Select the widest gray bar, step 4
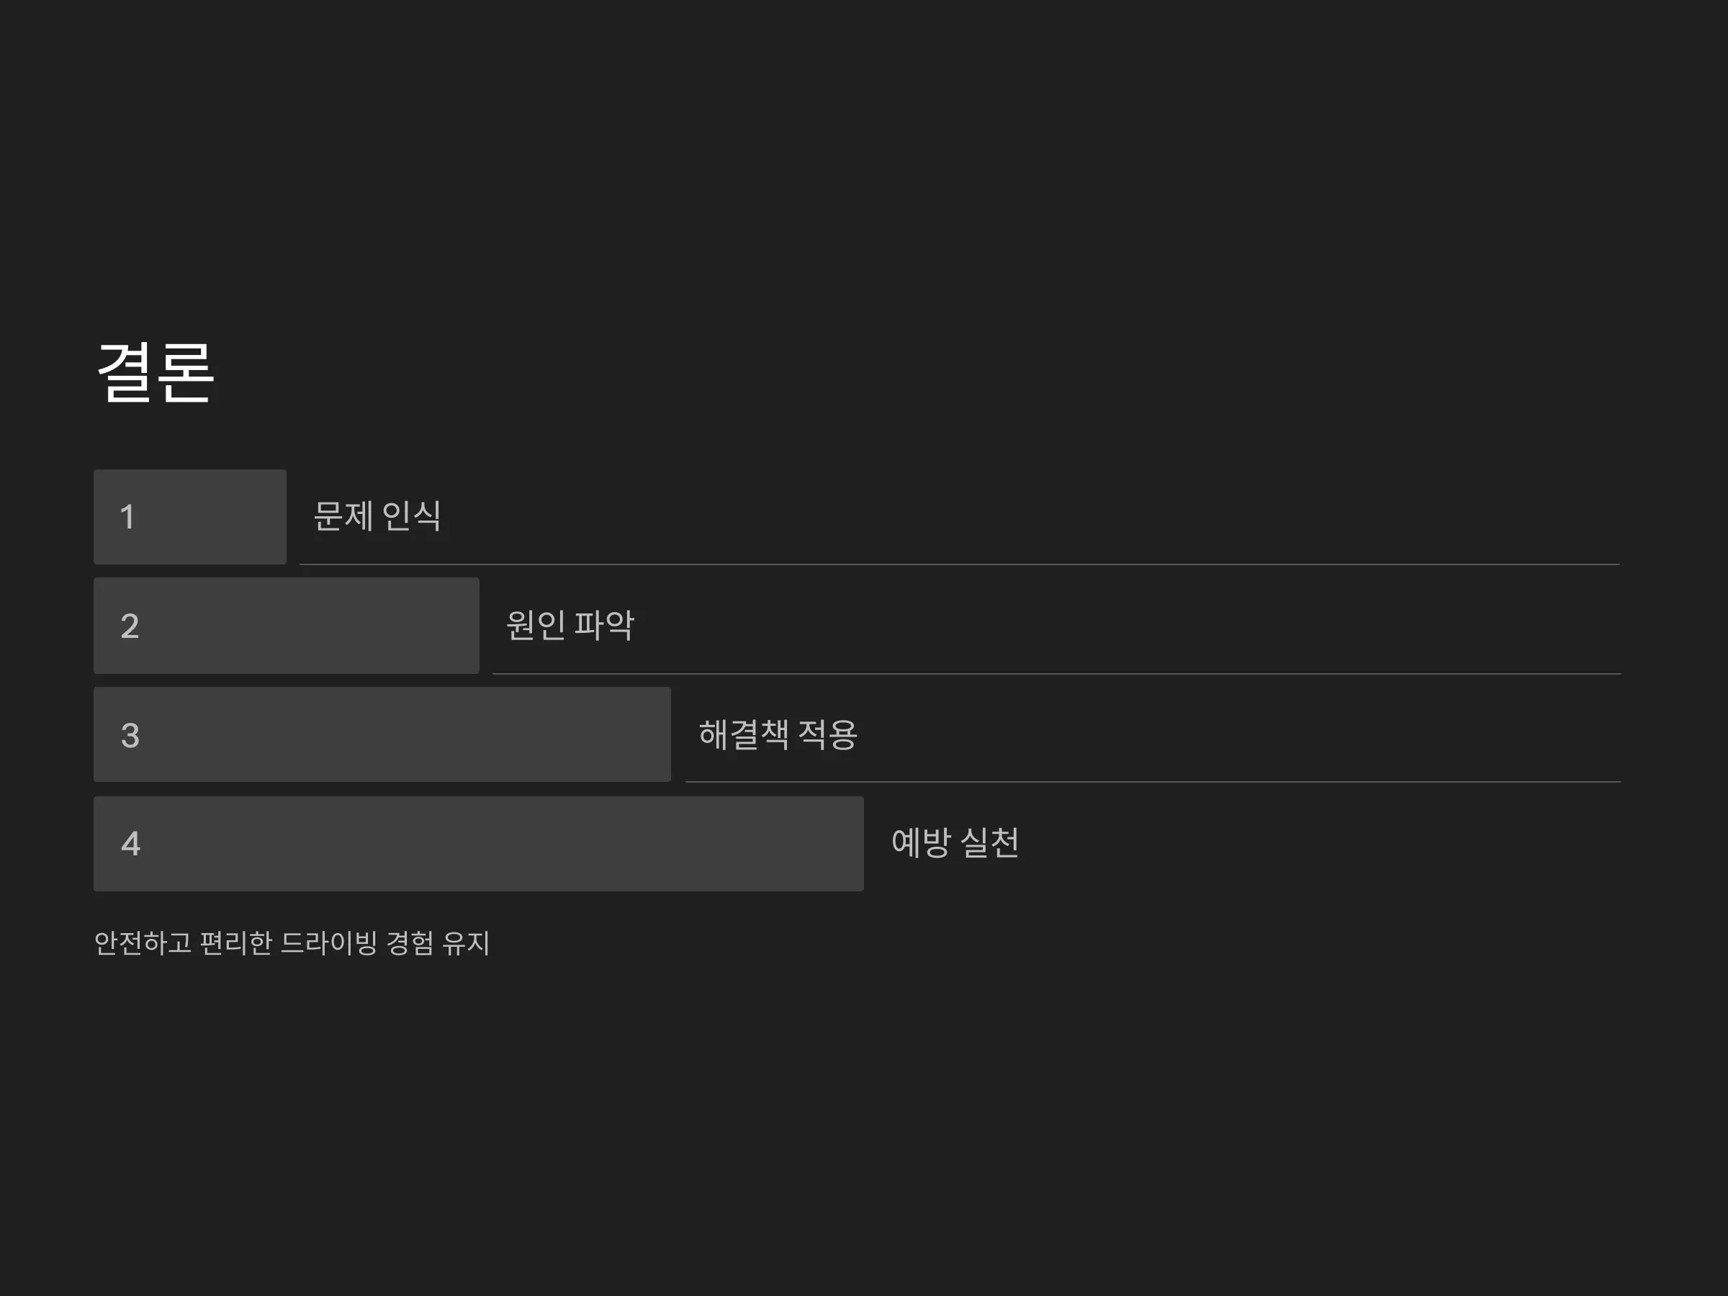Viewport: 1728px width, 1296px height. (479, 844)
